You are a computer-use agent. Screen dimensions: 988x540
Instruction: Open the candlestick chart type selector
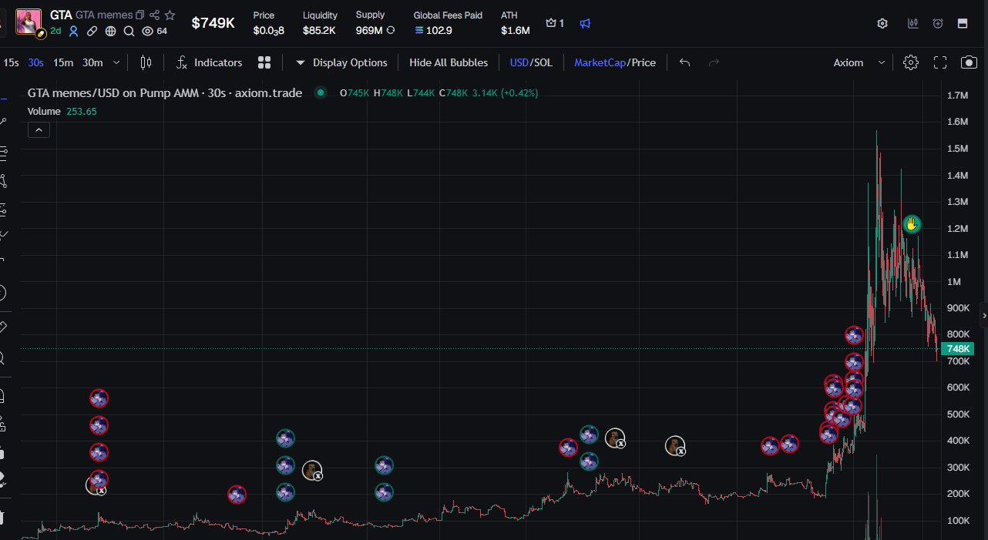[x=146, y=62]
